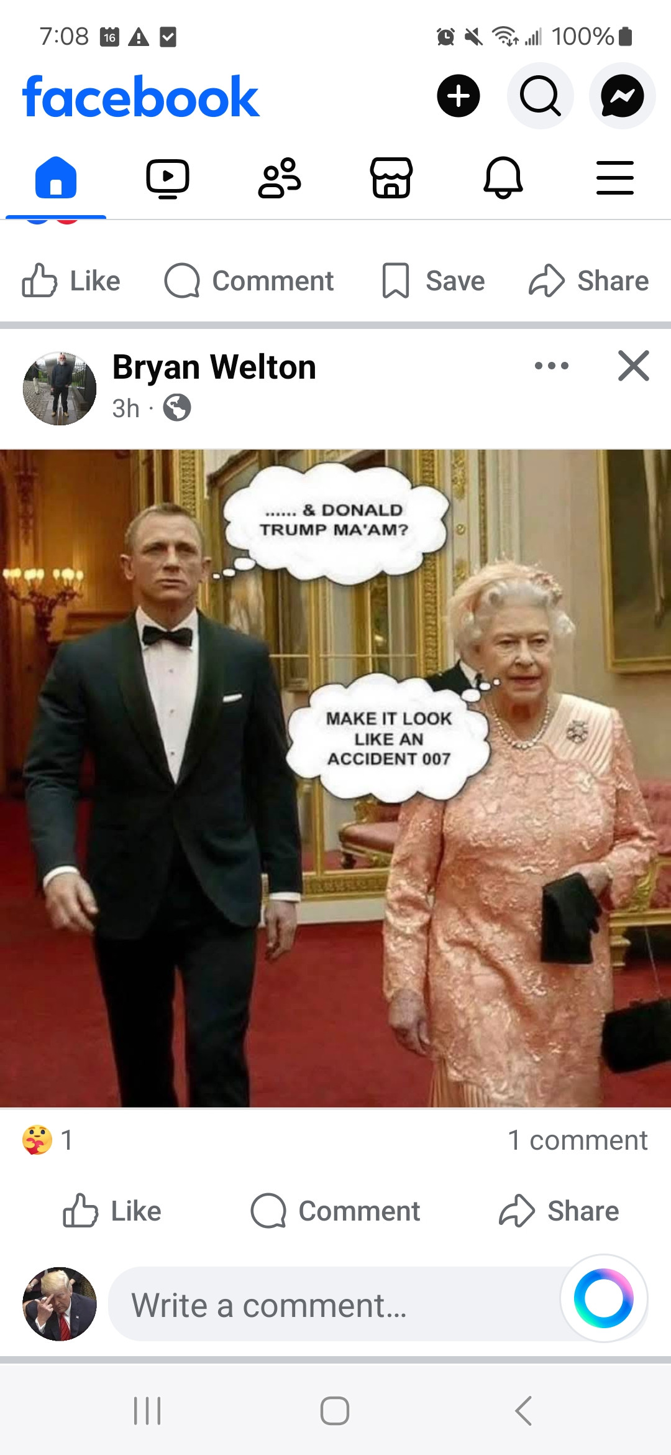Open the Facebook search icon
Image resolution: width=671 pixels, height=1455 pixels.
point(540,96)
